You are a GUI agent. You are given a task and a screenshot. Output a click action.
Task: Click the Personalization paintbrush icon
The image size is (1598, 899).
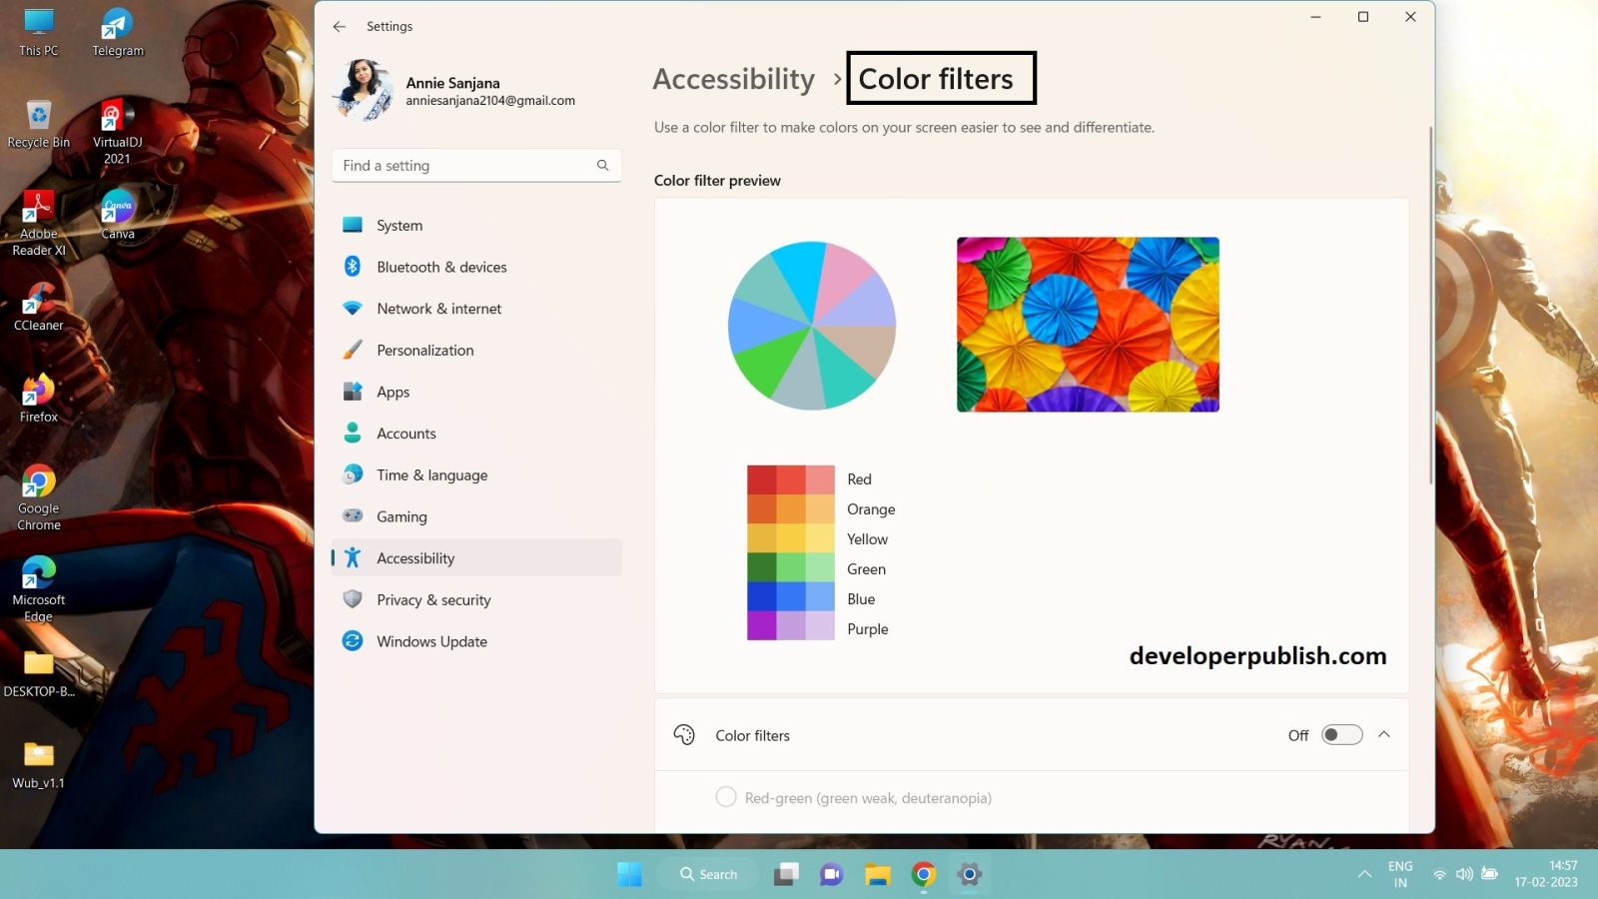tap(353, 350)
